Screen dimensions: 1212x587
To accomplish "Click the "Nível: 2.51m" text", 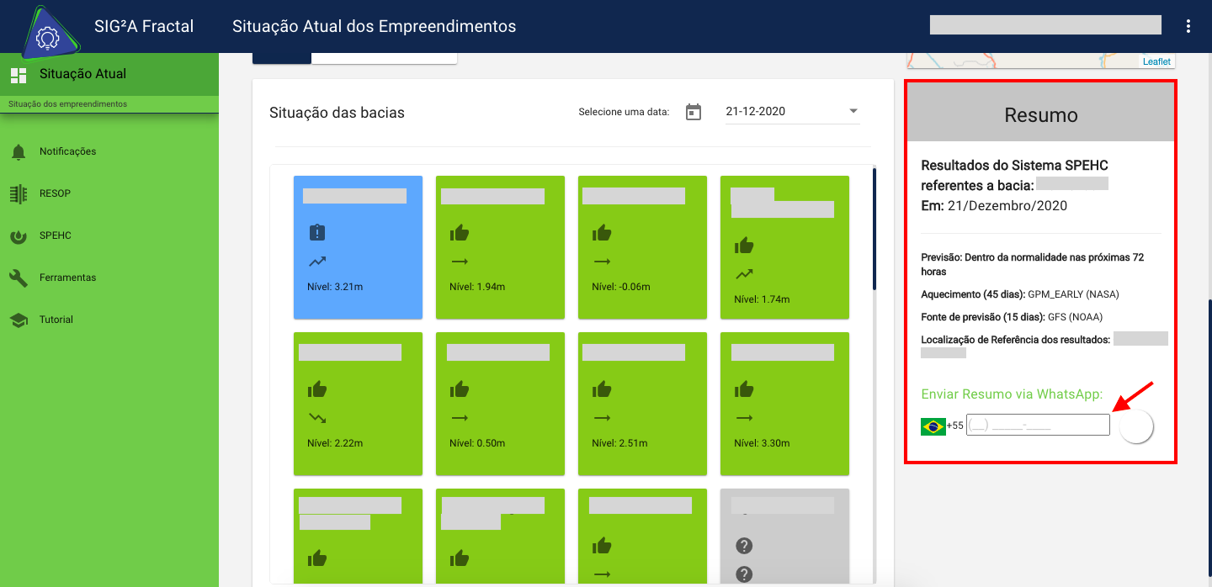I will point(619,442).
